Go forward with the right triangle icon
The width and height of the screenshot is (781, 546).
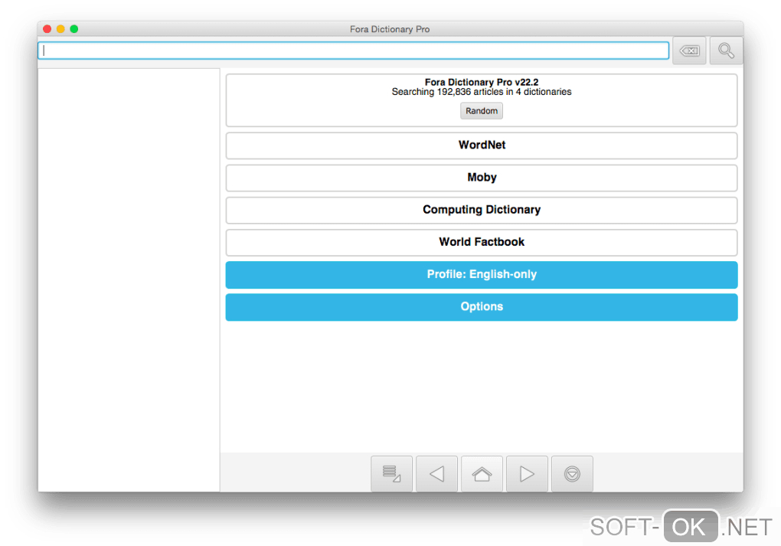click(x=527, y=473)
